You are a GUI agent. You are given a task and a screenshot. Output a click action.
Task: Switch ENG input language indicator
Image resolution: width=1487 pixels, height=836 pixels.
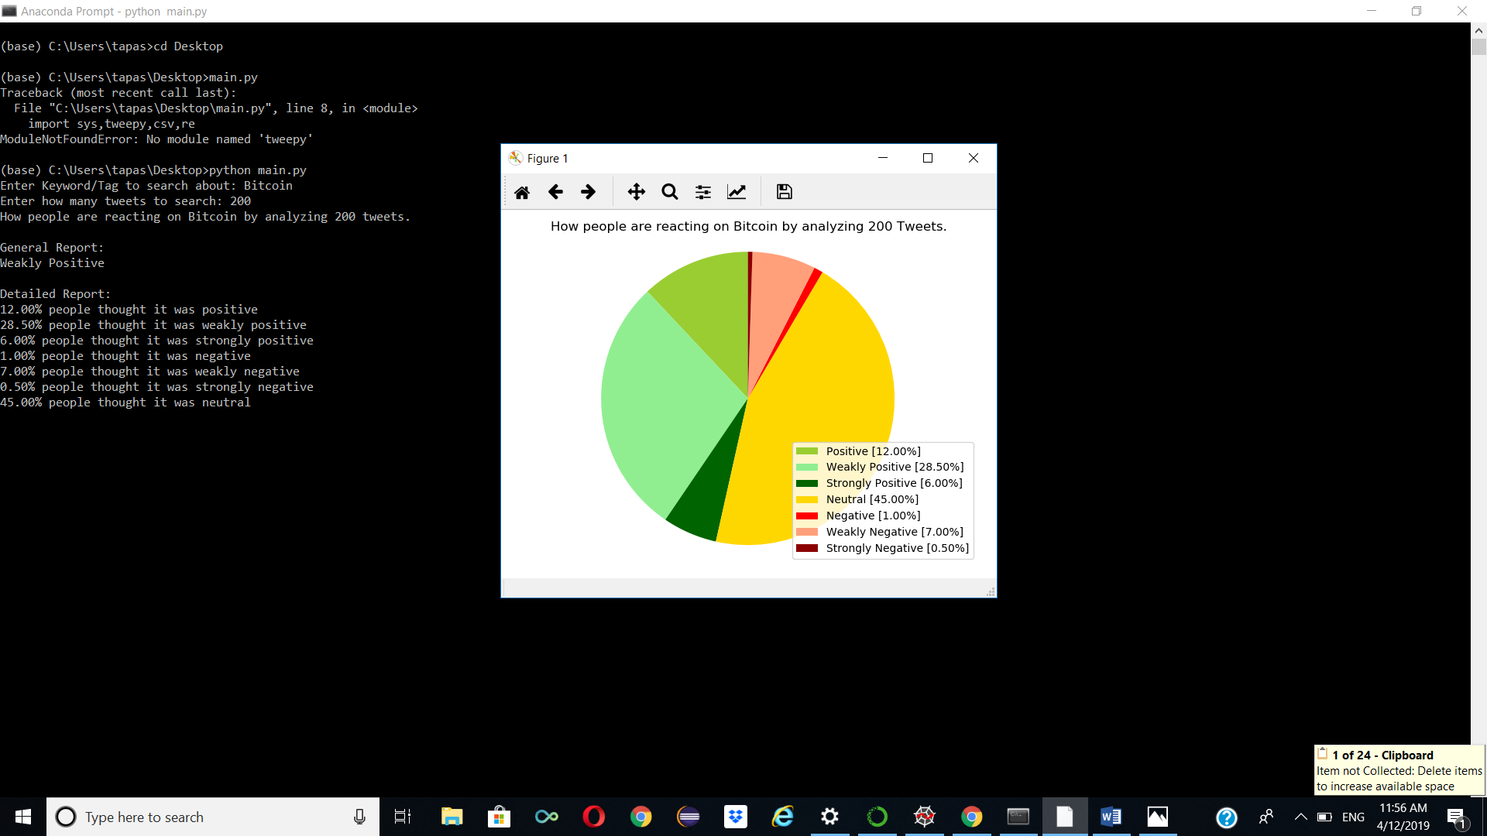coord(1353,817)
